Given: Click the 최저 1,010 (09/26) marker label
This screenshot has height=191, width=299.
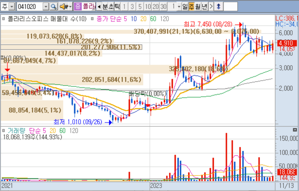Looking at the screenshot, I should [78, 122].
